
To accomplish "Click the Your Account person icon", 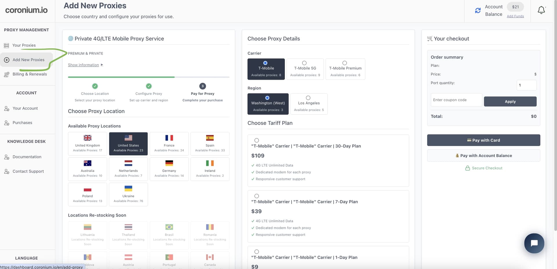I will coord(6,108).
